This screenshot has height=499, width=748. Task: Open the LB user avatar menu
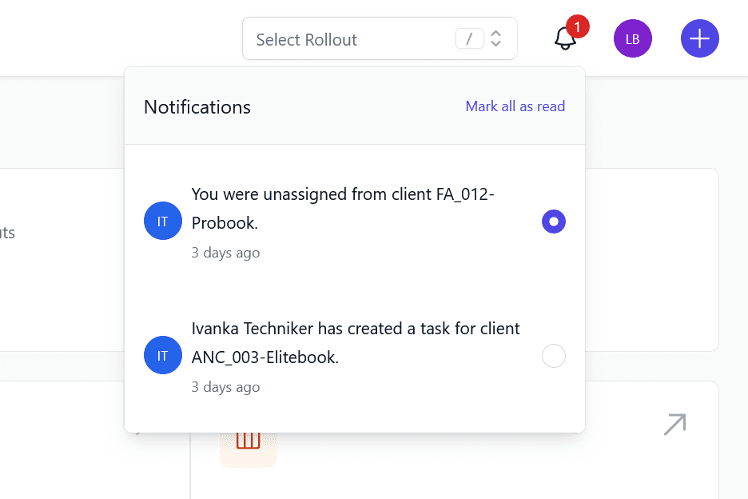pyautogui.click(x=632, y=38)
